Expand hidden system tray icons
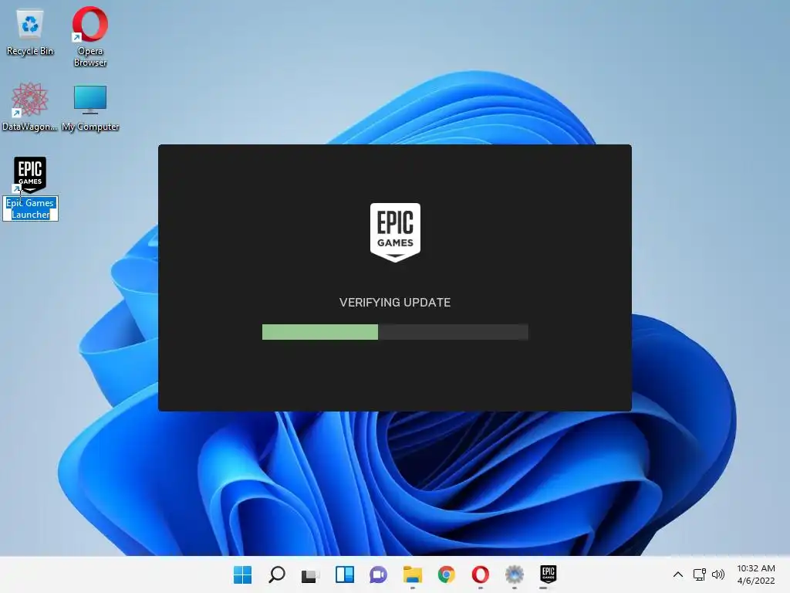 [x=678, y=574]
